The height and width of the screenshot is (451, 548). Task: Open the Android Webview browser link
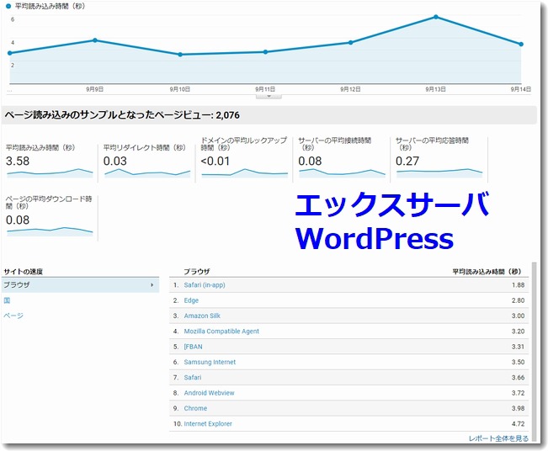(x=209, y=393)
